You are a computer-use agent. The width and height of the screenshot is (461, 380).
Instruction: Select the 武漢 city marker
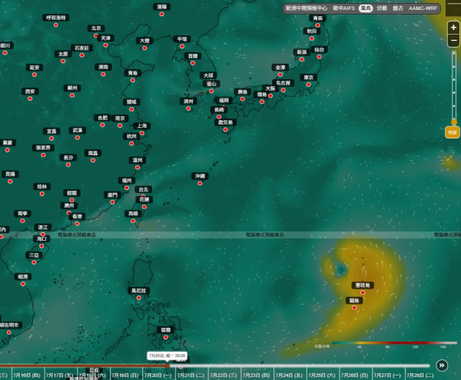78,138
